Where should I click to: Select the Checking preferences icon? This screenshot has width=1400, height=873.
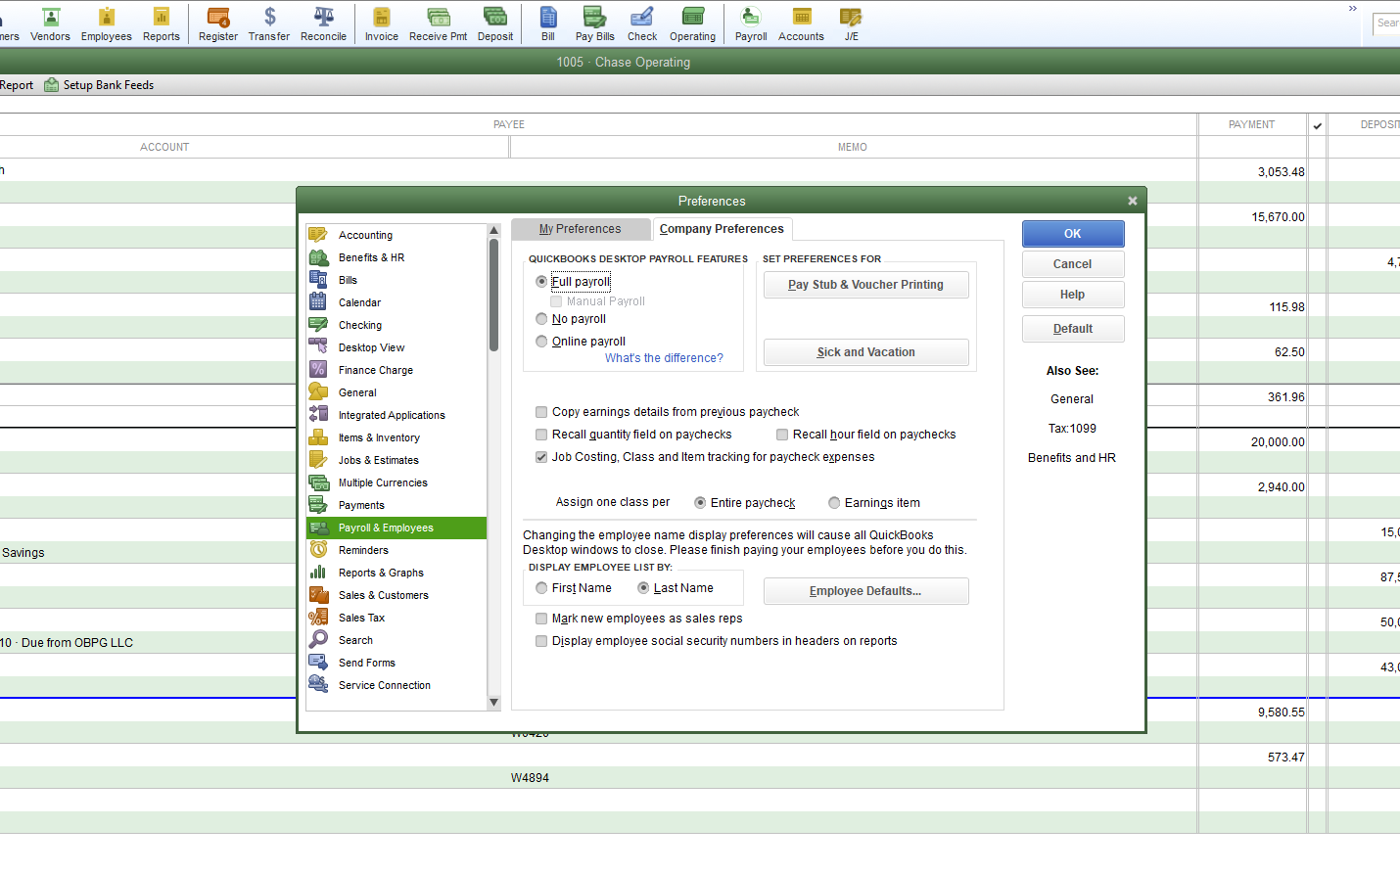pyautogui.click(x=318, y=325)
